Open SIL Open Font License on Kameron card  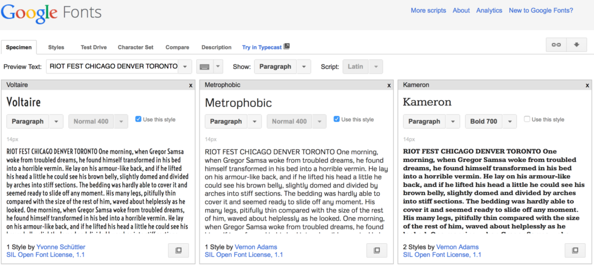coord(442,255)
